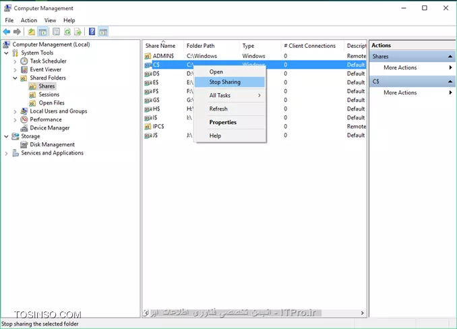Open the View menu
Screen dimensions: 457x329
pos(50,20)
